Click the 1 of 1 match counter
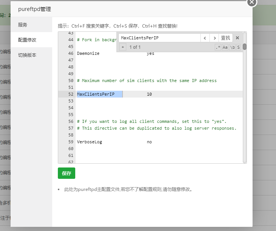Screen dimensions: 276x231 coord(135,47)
